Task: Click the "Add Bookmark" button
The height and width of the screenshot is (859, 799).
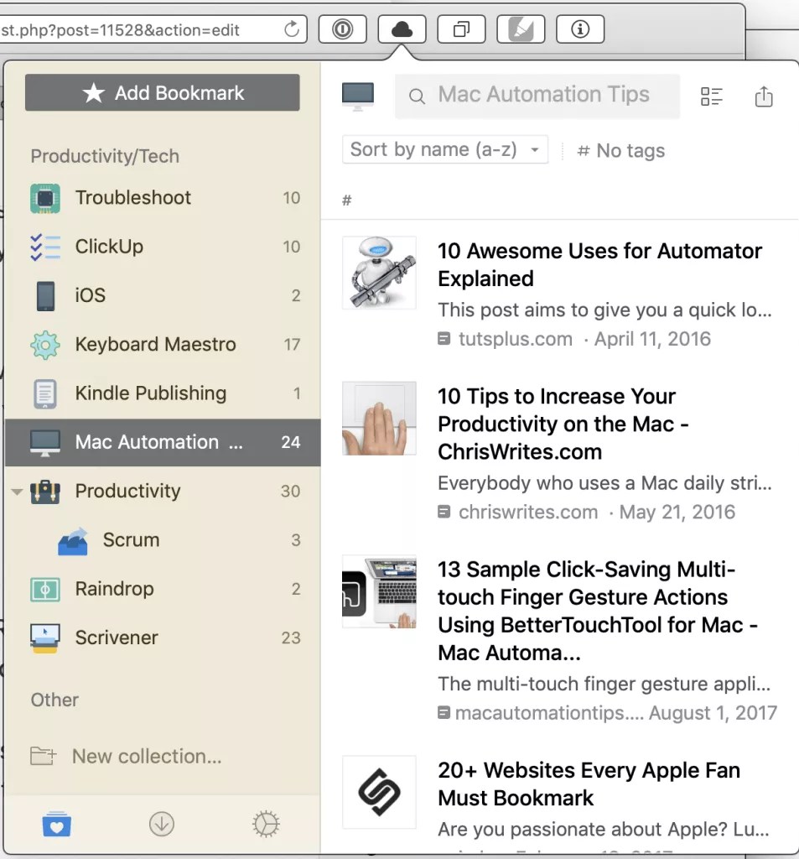Action: tap(162, 93)
